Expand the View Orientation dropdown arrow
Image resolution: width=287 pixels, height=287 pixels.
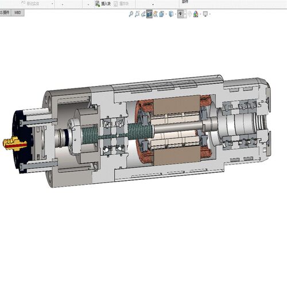pos(166,14)
